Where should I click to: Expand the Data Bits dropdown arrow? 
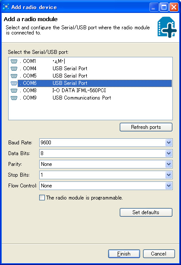pyautogui.click(x=169, y=153)
